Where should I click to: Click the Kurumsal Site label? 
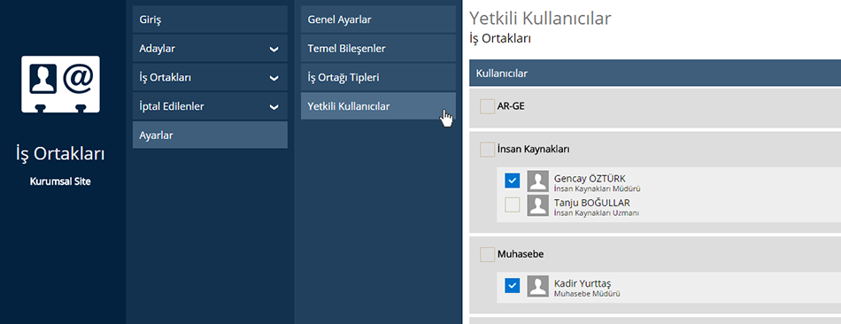60,181
